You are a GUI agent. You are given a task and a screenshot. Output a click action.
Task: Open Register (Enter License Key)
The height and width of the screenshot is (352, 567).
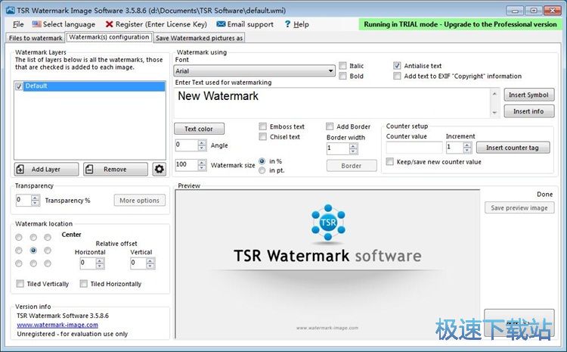click(x=156, y=24)
